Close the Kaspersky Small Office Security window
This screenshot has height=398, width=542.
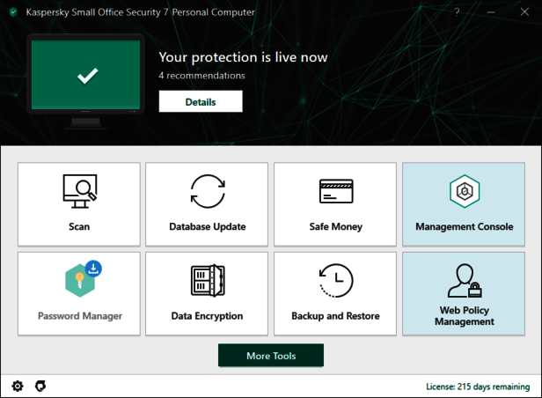coord(524,12)
